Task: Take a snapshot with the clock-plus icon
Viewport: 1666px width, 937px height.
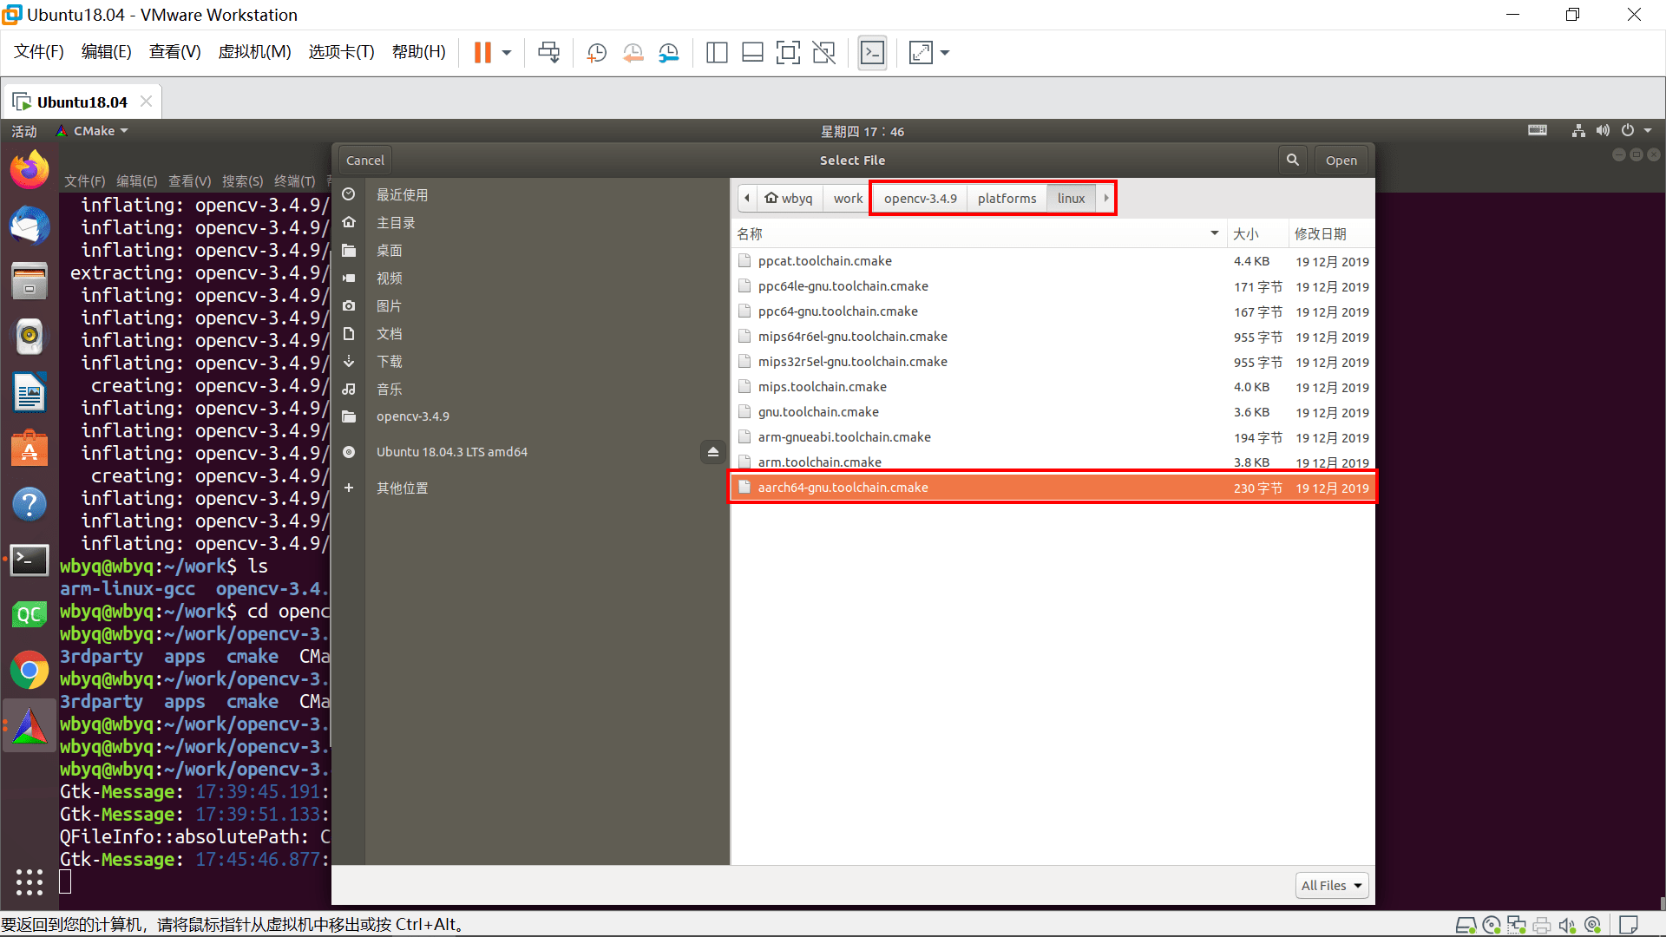Action: coord(596,53)
